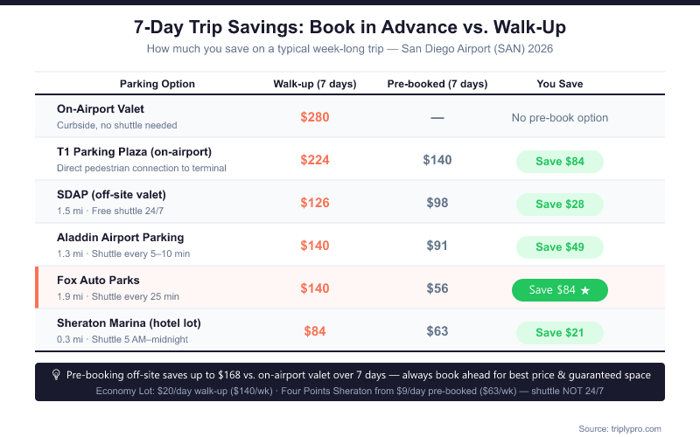Click the Save $49 Aladdin badge
Viewport: 700px width, 437px height.
point(559,246)
